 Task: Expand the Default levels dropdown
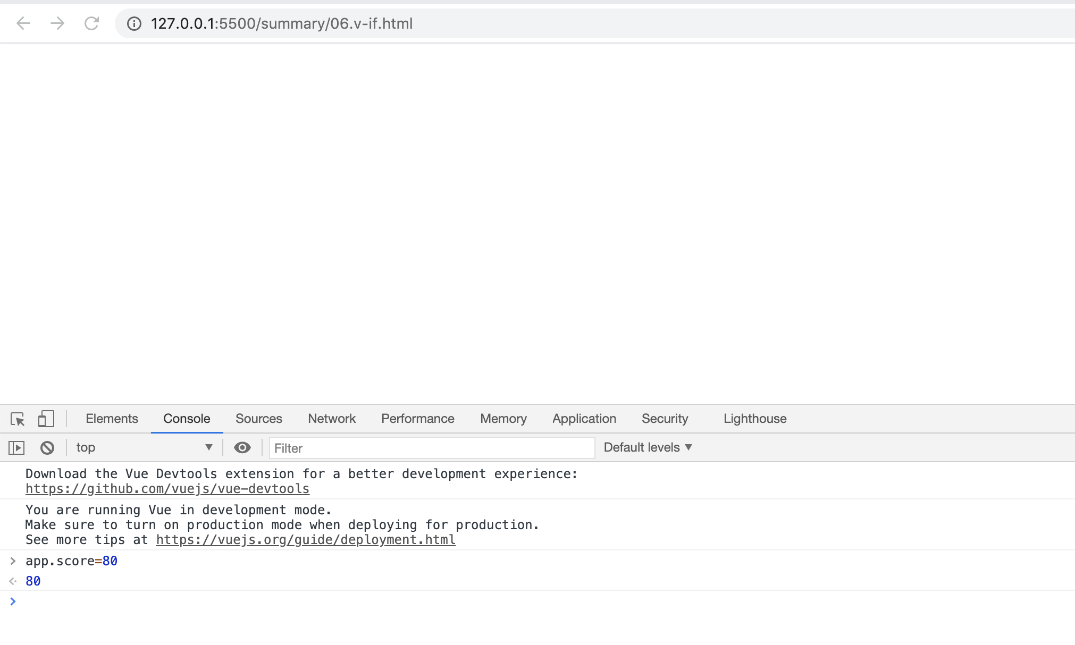pyautogui.click(x=648, y=448)
